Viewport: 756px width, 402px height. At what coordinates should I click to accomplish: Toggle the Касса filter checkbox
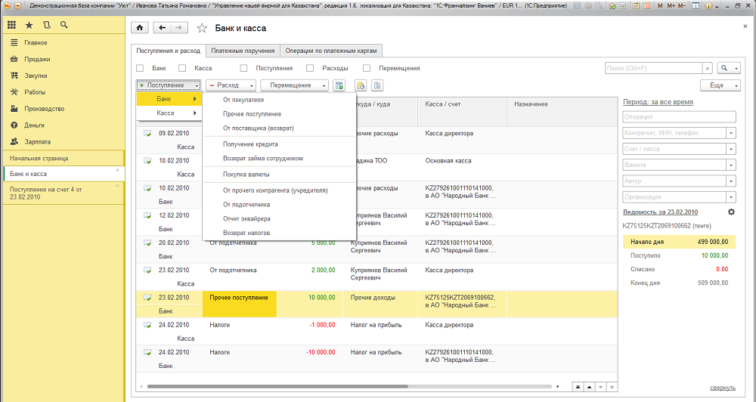181,68
